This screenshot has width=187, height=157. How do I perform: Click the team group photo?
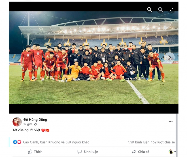pos(93,58)
